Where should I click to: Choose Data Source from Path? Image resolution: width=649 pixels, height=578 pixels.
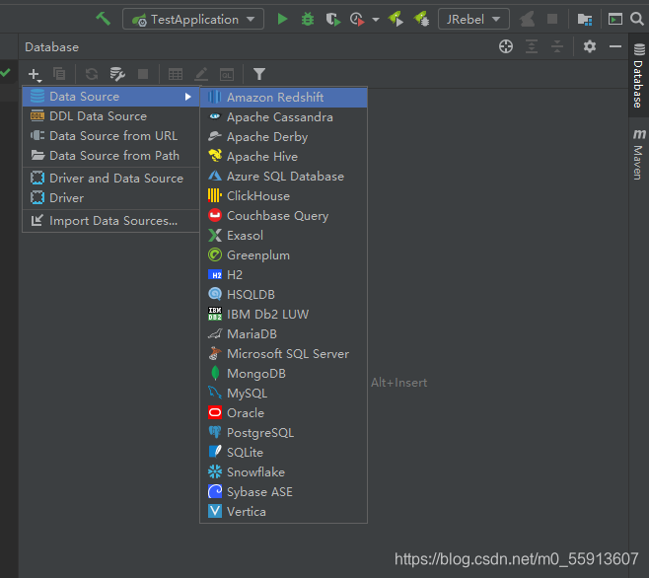(x=110, y=156)
